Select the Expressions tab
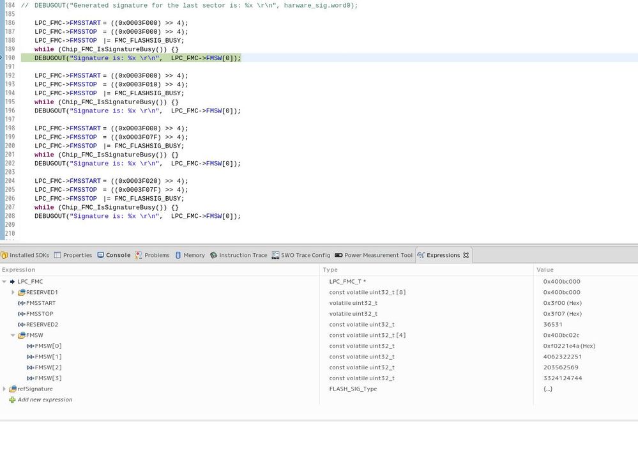This screenshot has height=464, width=638. [x=443, y=255]
